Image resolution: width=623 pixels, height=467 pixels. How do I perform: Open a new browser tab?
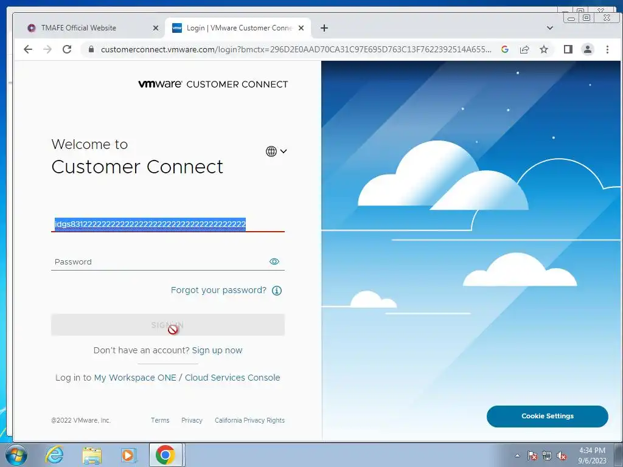324,28
